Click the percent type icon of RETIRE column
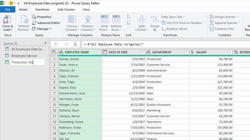250x140 pixels. pos(236,52)
